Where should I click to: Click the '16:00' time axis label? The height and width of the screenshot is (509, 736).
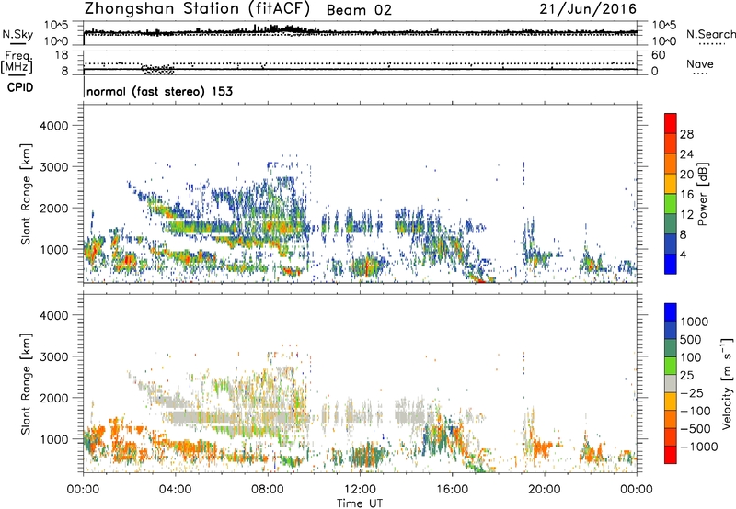[x=452, y=490]
